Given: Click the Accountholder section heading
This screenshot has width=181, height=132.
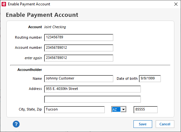Looking at the screenshot, I should (30, 70).
